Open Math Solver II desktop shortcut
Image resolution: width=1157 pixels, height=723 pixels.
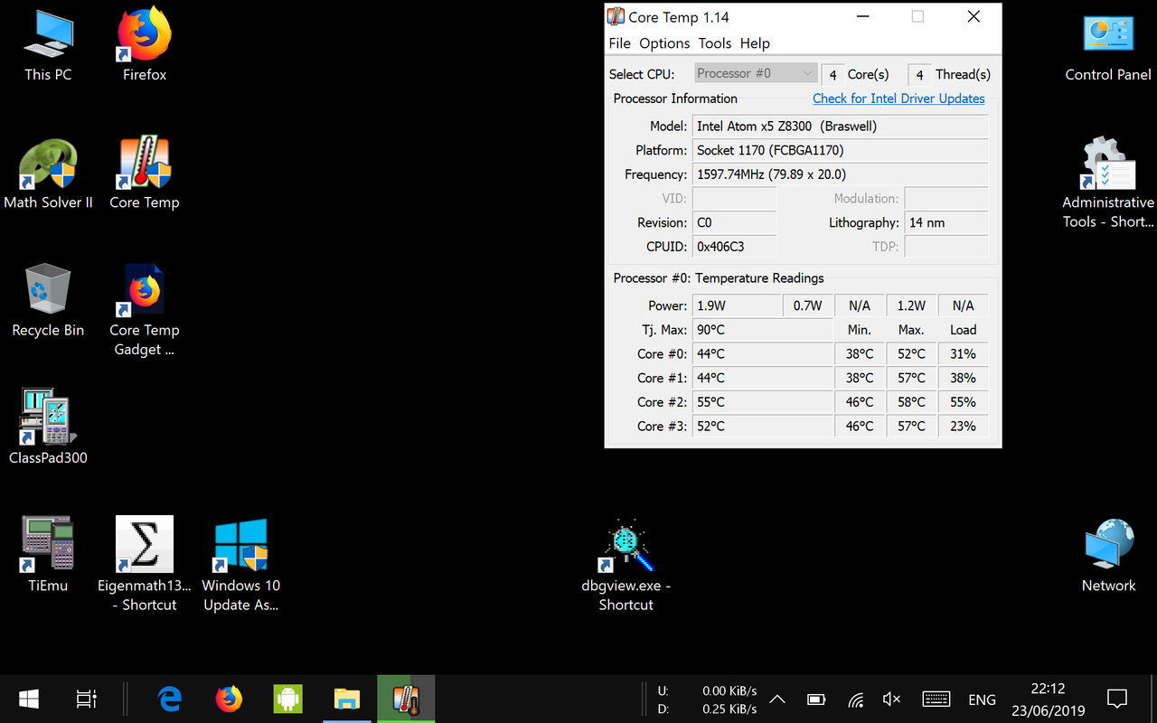tap(48, 174)
